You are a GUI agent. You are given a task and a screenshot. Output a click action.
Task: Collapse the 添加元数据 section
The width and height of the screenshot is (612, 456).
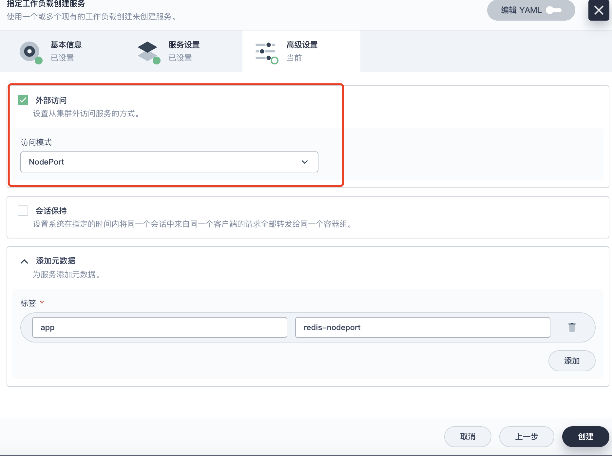tap(24, 261)
